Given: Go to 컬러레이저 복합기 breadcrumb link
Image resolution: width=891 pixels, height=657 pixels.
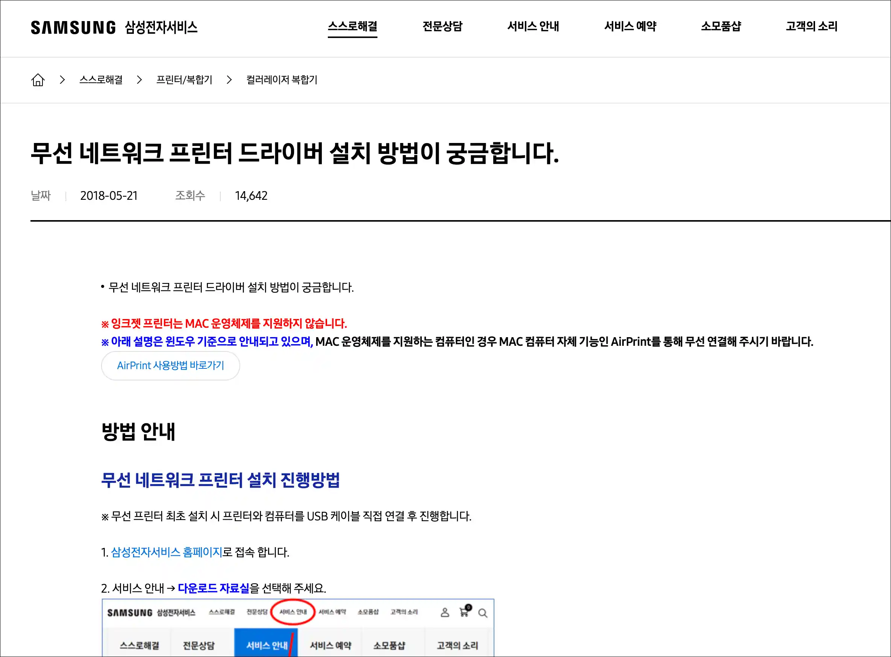Looking at the screenshot, I should click(x=282, y=80).
